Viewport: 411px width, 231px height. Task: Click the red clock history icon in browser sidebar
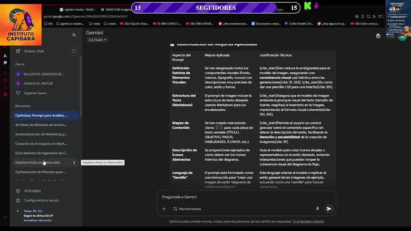pyautogui.click(x=5, y=81)
